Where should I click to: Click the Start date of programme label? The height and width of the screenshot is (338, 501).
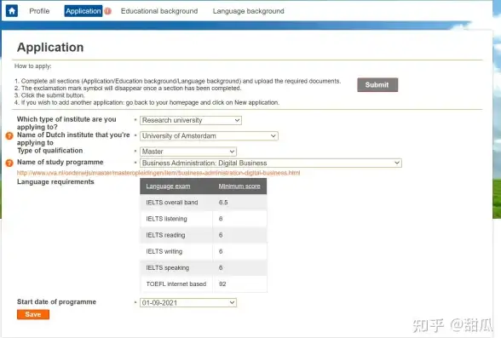(56, 302)
